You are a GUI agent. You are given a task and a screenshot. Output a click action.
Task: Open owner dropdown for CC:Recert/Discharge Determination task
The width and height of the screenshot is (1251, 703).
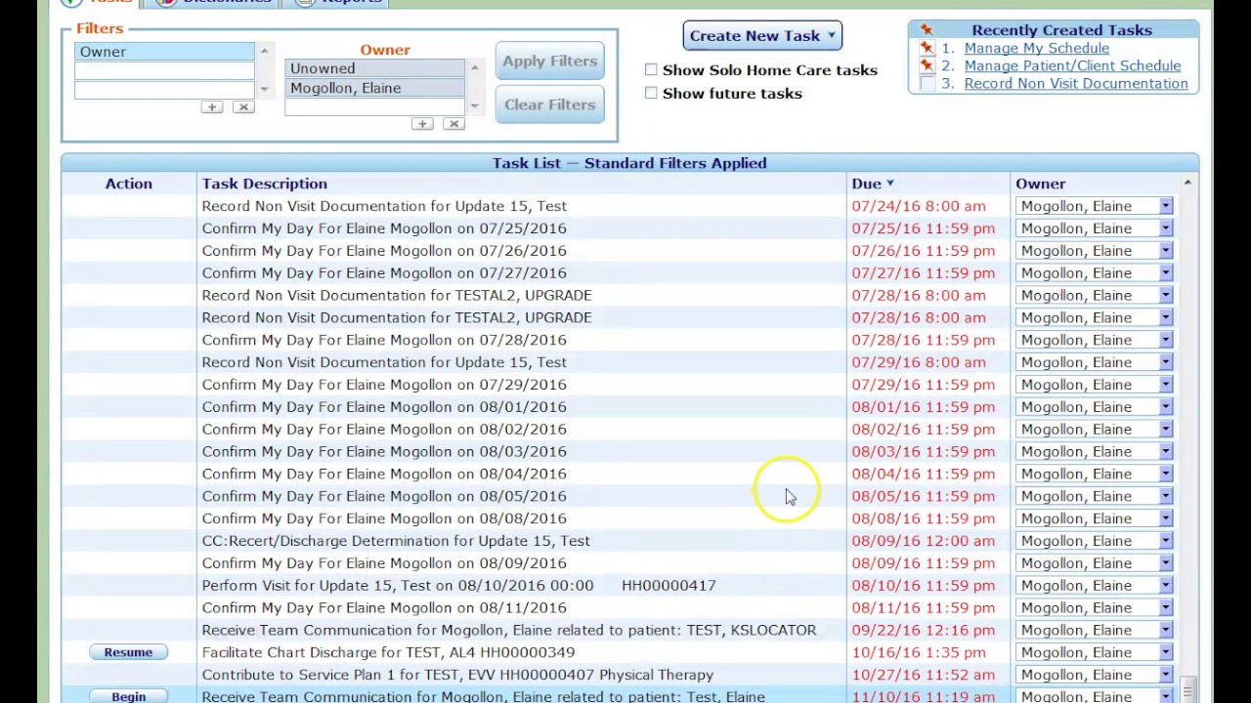click(x=1166, y=541)
